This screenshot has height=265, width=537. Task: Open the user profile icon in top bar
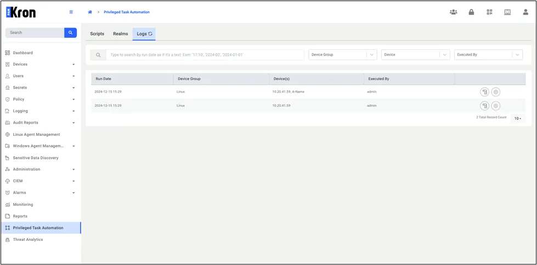[525, 12]
